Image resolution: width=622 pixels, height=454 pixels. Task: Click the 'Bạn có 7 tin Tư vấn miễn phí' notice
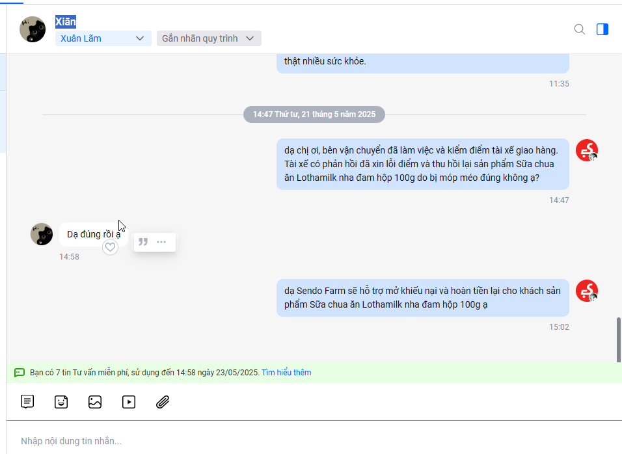point(144,373)
